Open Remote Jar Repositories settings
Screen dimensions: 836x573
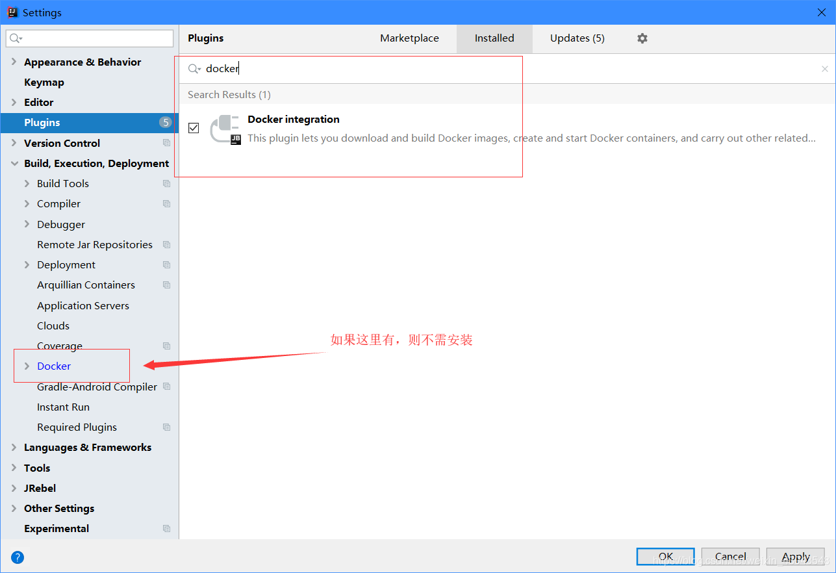pos(95,245)
